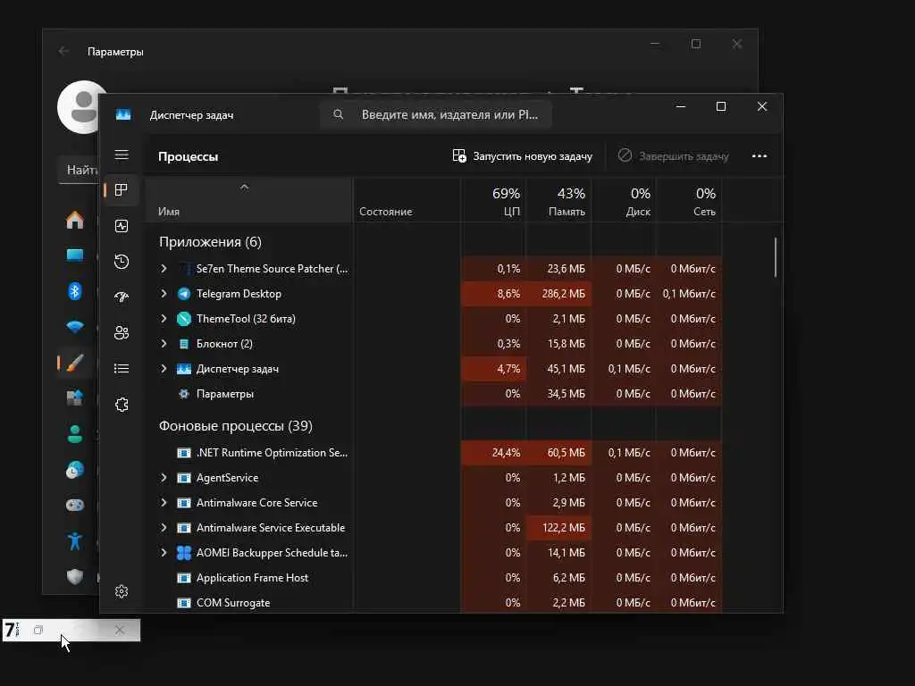Image resolution: width=915 pixels, height=686 pixels.
Task: Click the search box in Task Manager
Action: click(x=436, y=115)
